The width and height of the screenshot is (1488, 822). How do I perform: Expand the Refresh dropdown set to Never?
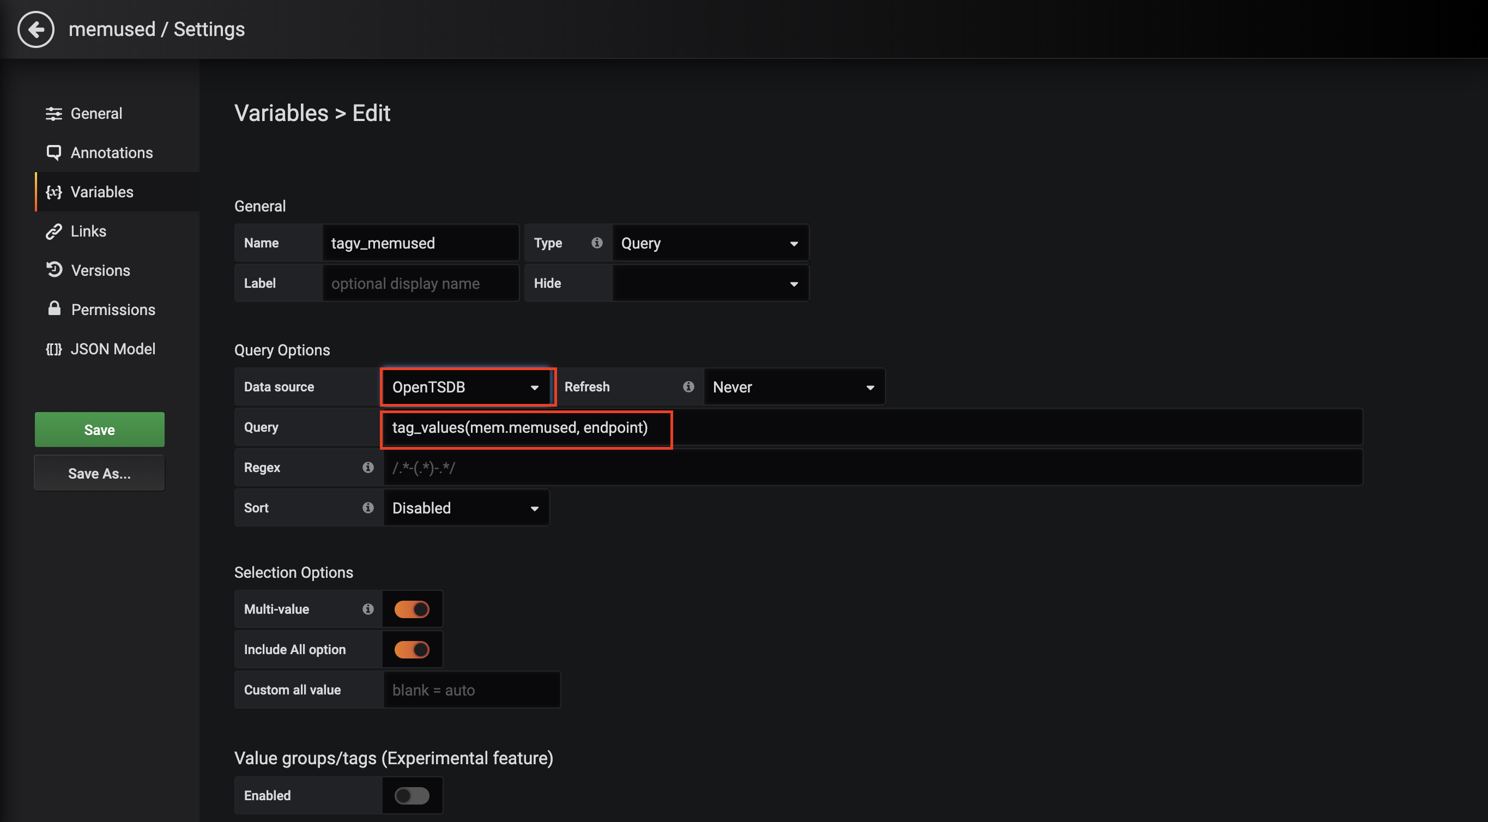click(x=794, y=387)
